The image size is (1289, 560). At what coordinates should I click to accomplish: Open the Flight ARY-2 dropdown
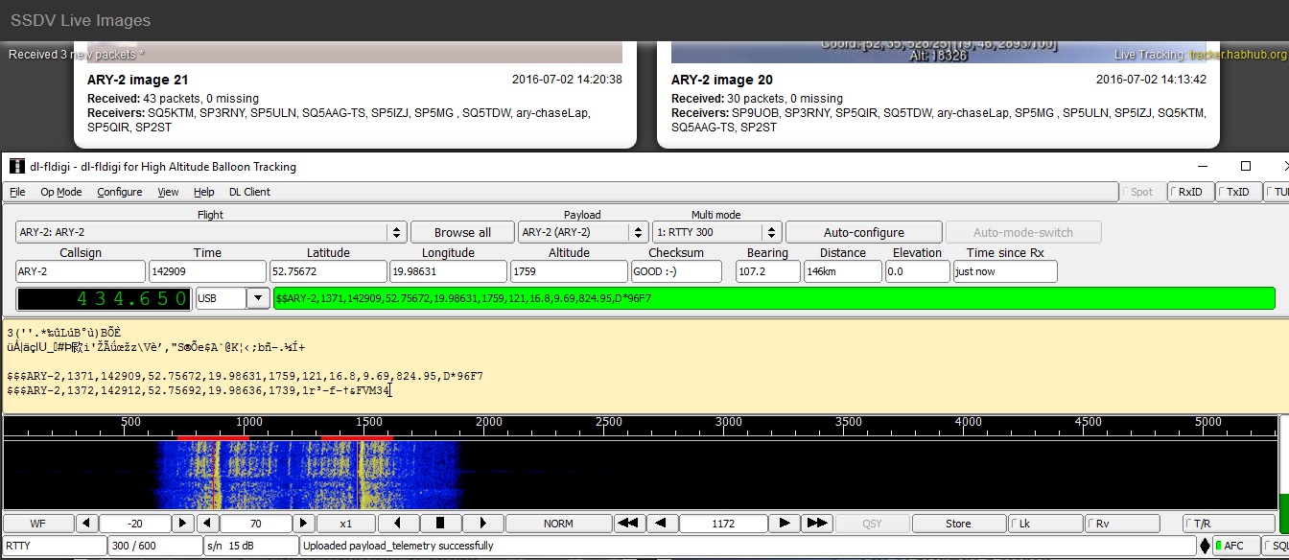396,232
